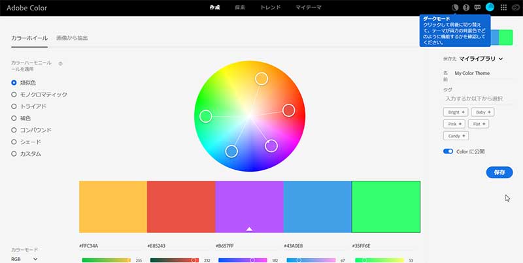The image size is (523, 263).
Task: Click the Adobe Color logo
Action: pyautogui.click(x=27, y=8)
